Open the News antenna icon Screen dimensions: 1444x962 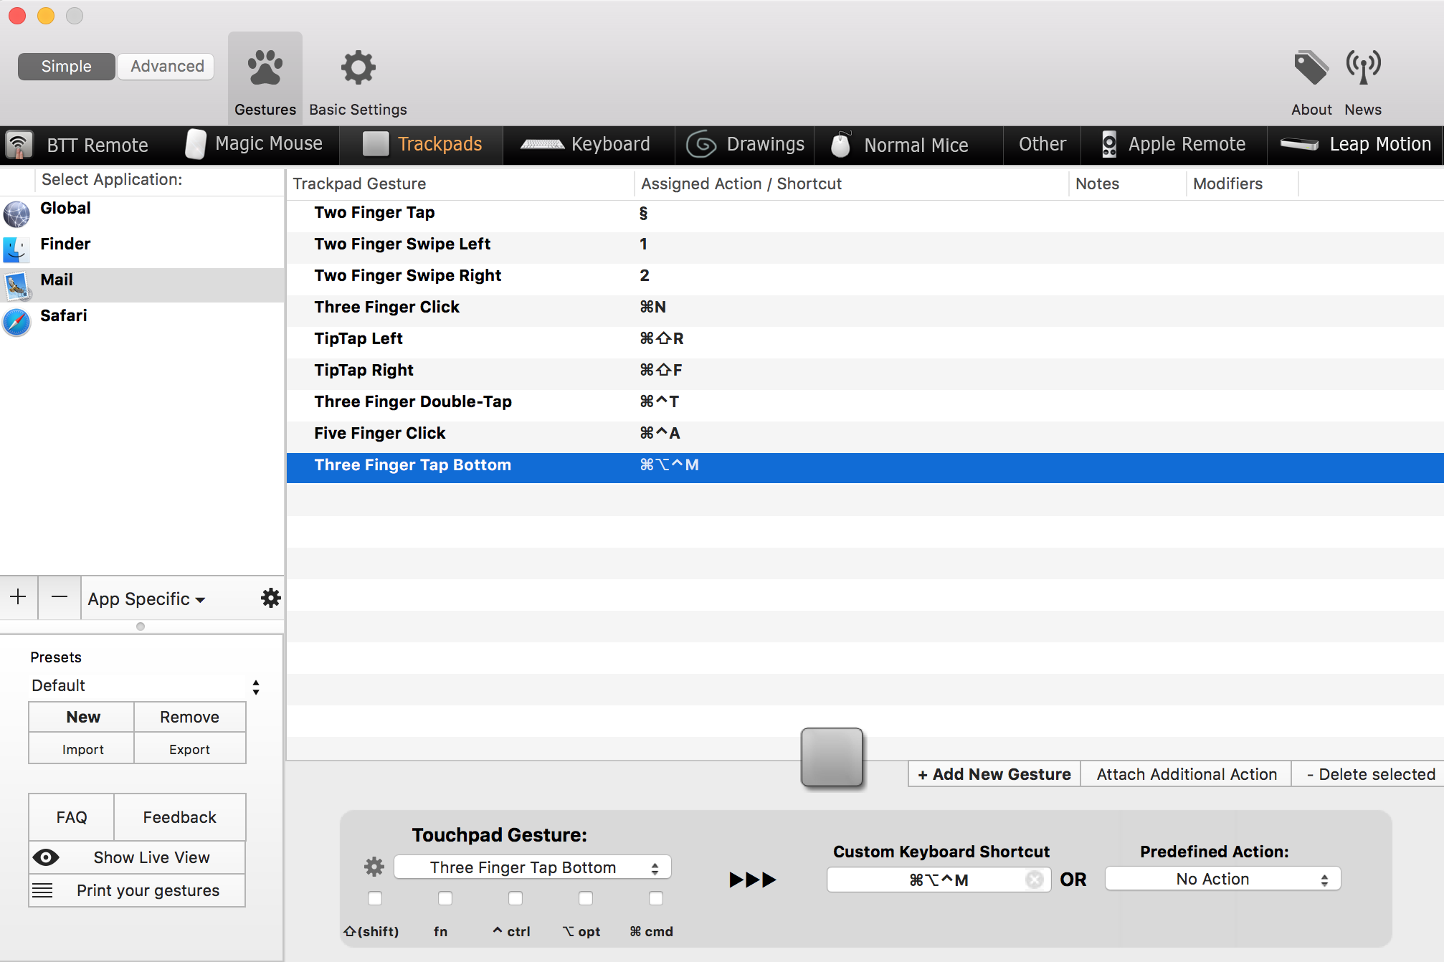pyautogui.click(x=1363, y=68)
